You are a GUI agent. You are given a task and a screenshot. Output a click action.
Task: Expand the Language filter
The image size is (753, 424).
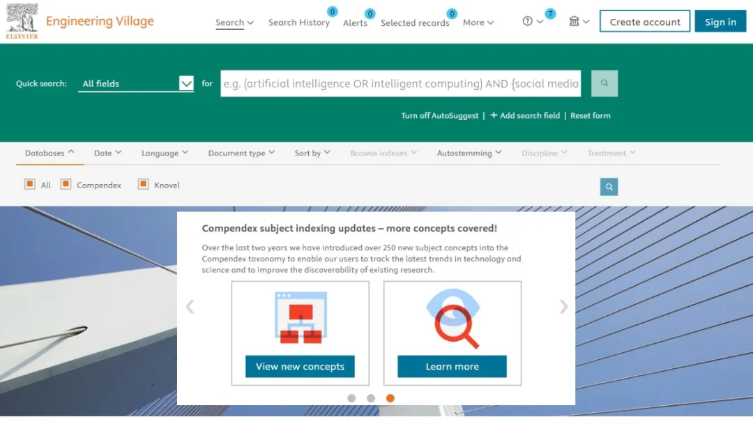click(x=165, y=153)
